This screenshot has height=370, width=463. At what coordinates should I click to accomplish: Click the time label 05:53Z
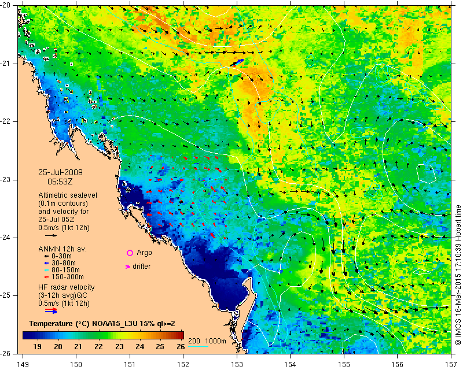(60, 182)
